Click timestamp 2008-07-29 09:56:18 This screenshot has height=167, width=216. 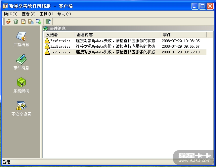[181, 52]
